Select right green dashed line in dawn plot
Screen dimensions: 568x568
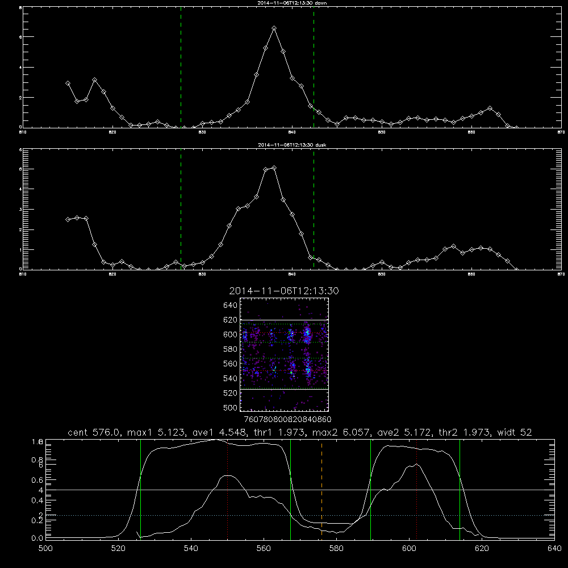coord(314,67)
